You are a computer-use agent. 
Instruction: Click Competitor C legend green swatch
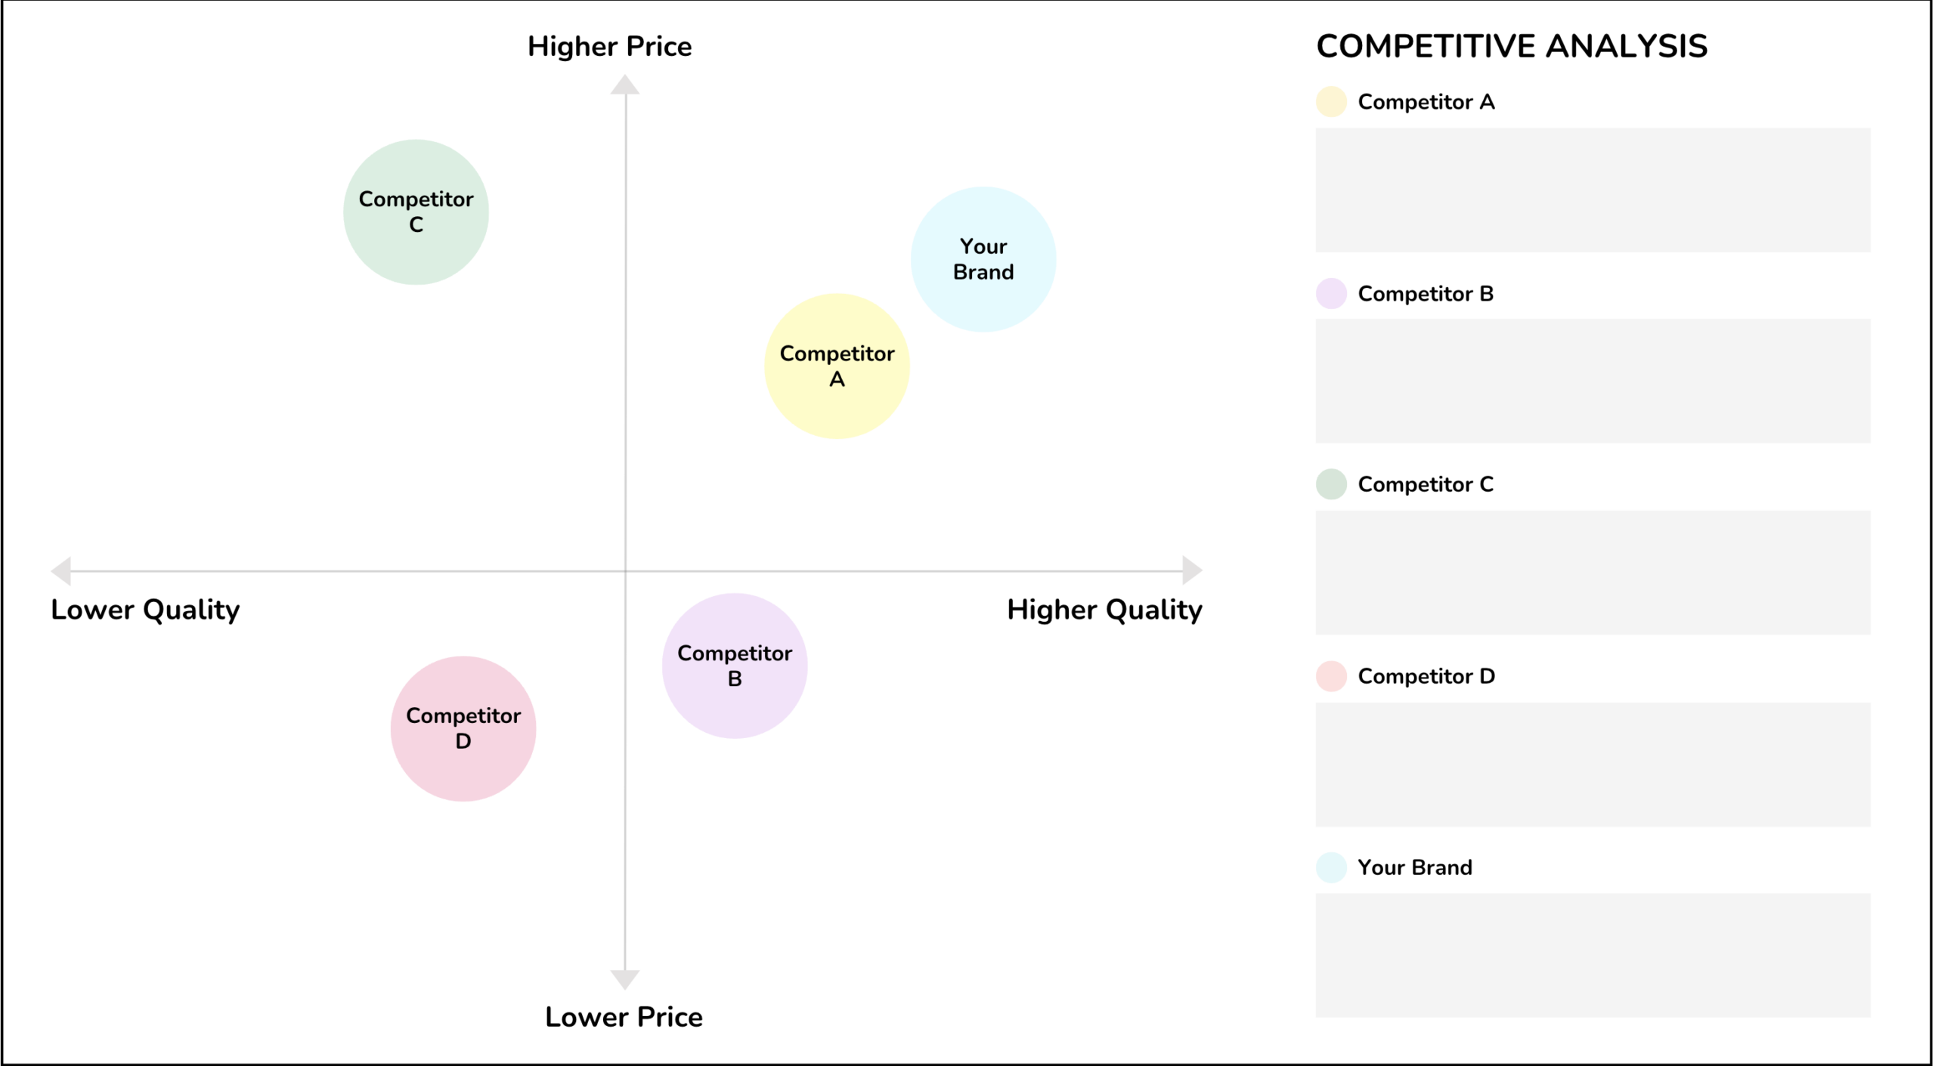(1331, 484)
